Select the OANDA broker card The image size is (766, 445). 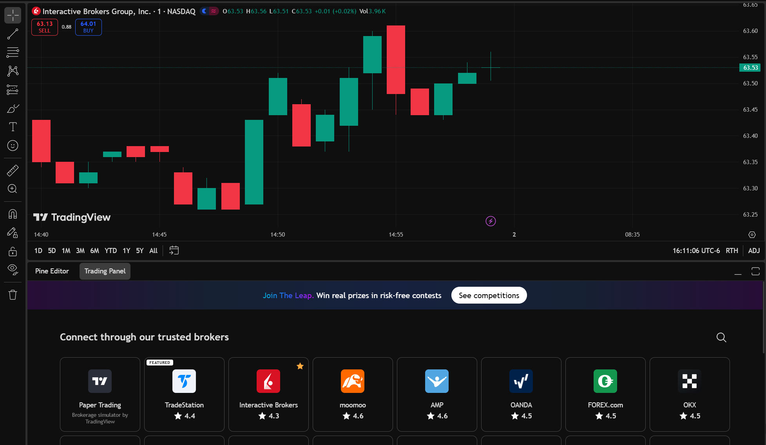click(x=521, y=394)
